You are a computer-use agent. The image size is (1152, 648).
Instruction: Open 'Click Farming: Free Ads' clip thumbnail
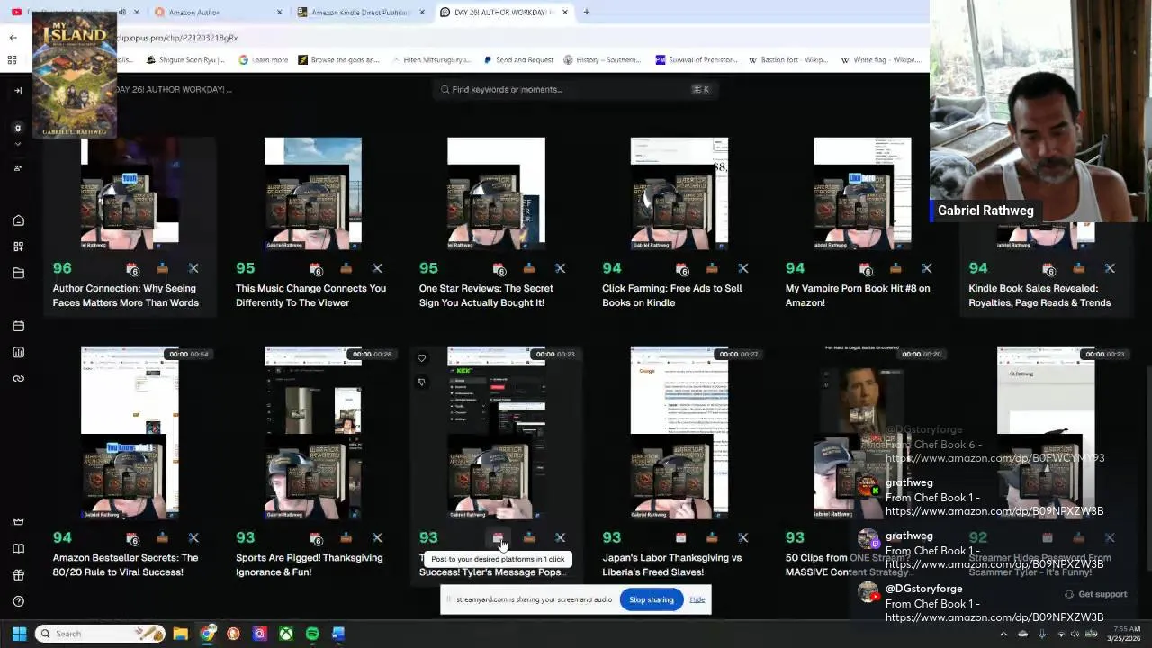679,193
